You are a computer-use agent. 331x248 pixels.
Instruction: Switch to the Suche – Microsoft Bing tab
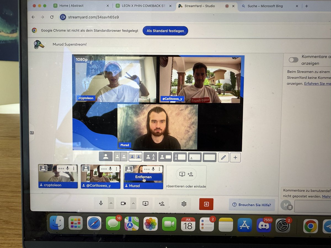tap(270, 6)
